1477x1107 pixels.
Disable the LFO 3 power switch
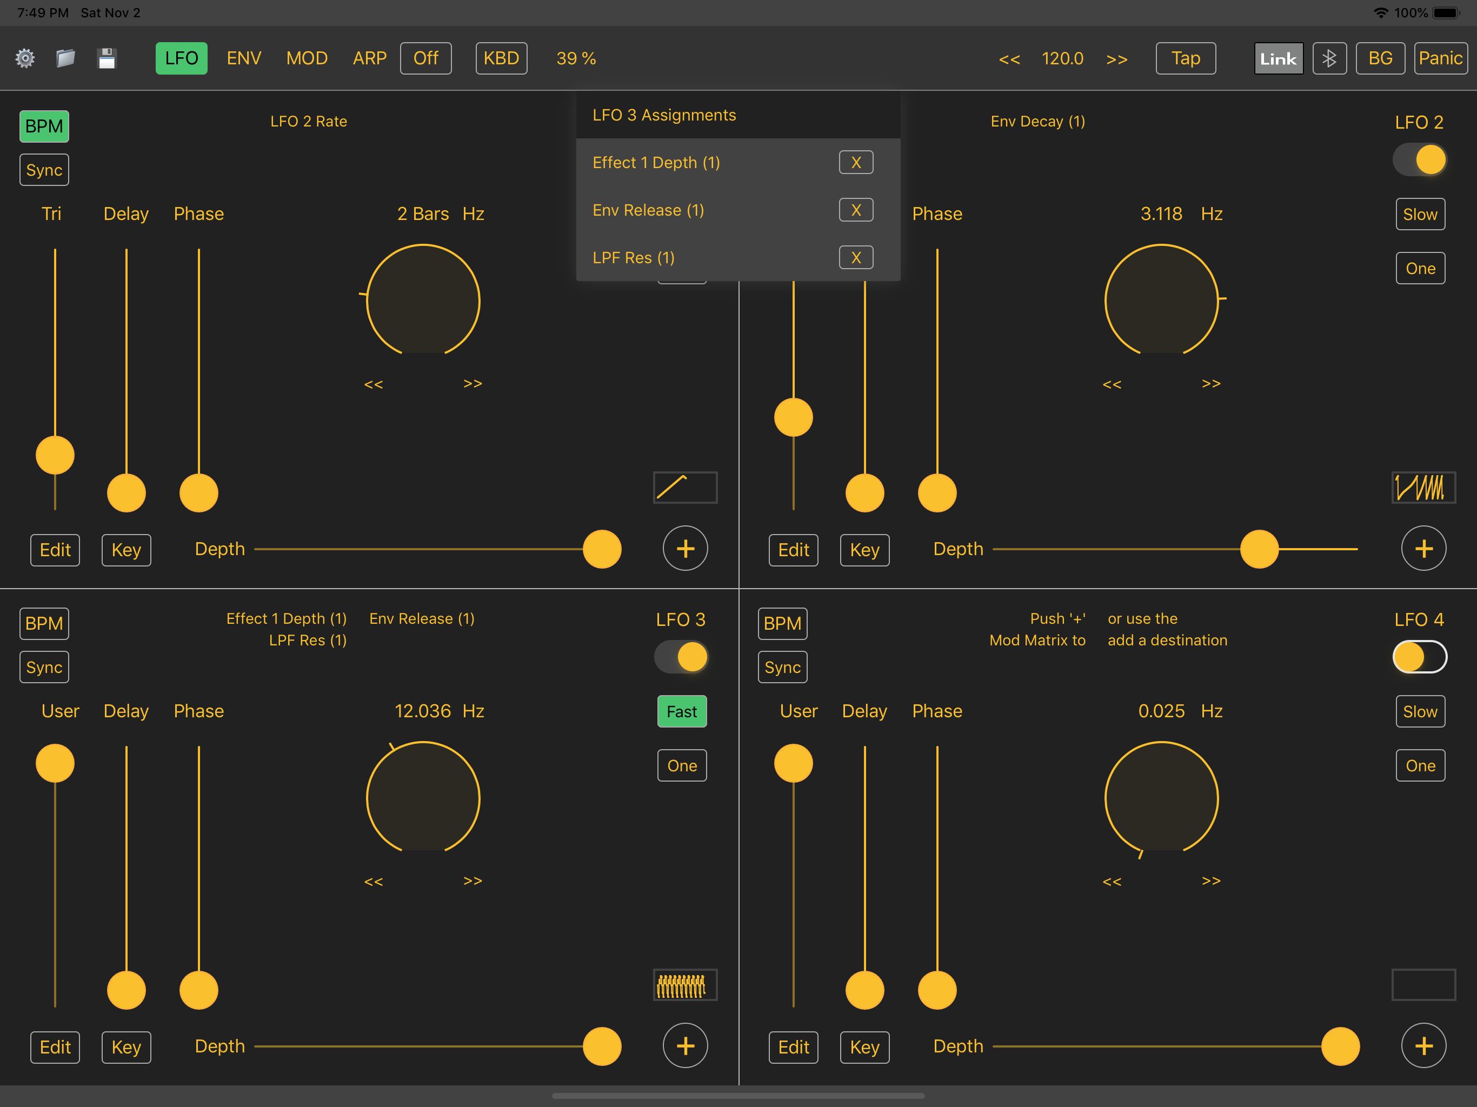click(681, 657)
